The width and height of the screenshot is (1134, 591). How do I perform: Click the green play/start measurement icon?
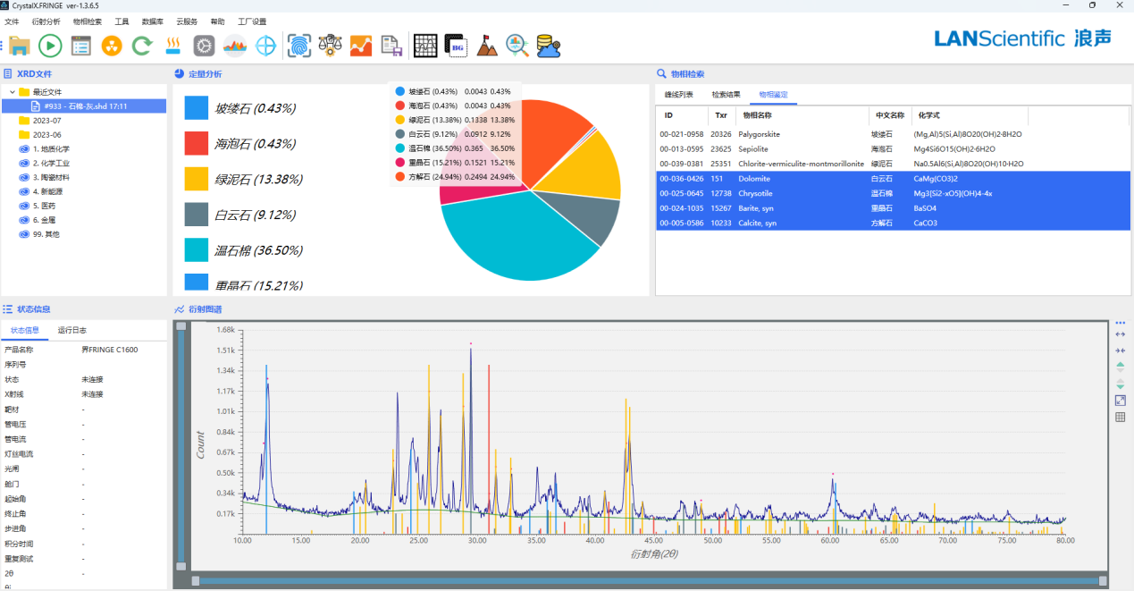coord(50,46)
